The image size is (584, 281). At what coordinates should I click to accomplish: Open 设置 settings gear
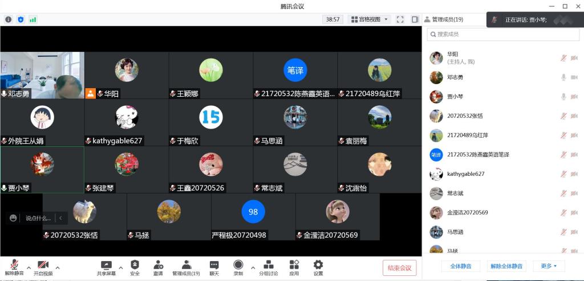318,267
